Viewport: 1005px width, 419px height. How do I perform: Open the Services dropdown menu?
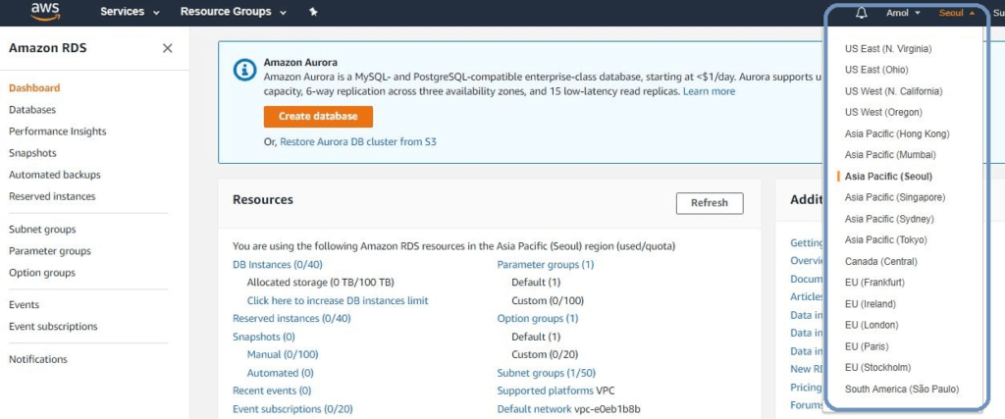pyautogui.click(x=130, y=12)
